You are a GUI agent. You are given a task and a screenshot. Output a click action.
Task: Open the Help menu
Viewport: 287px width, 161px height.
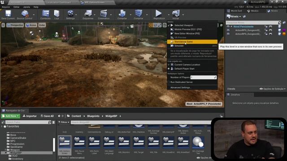[x=36, y=7]
